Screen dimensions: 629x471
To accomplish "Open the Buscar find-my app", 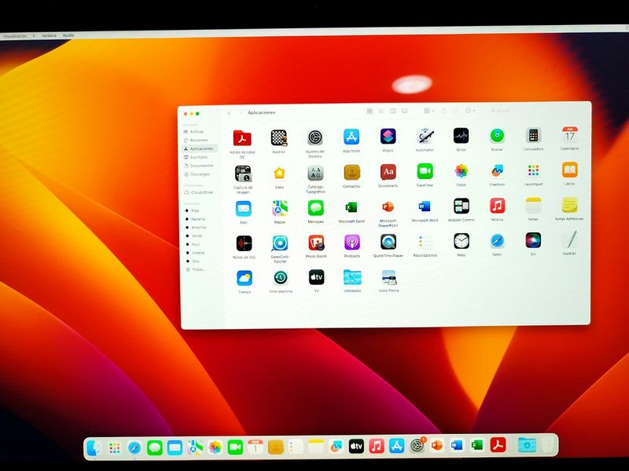I will pos(497,135).
